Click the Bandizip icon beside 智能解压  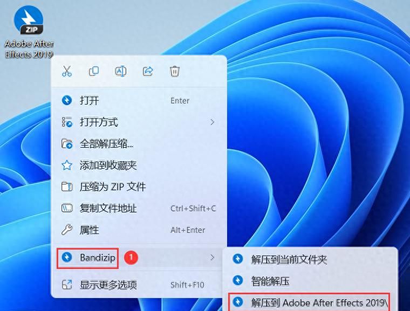click(x=238, y=280)
